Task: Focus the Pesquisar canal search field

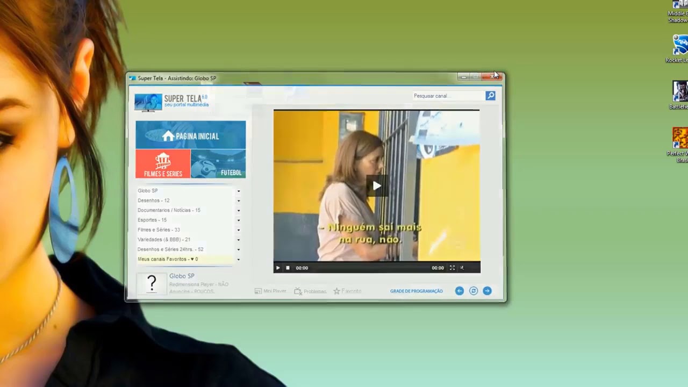Action: (x=448, y=96)
